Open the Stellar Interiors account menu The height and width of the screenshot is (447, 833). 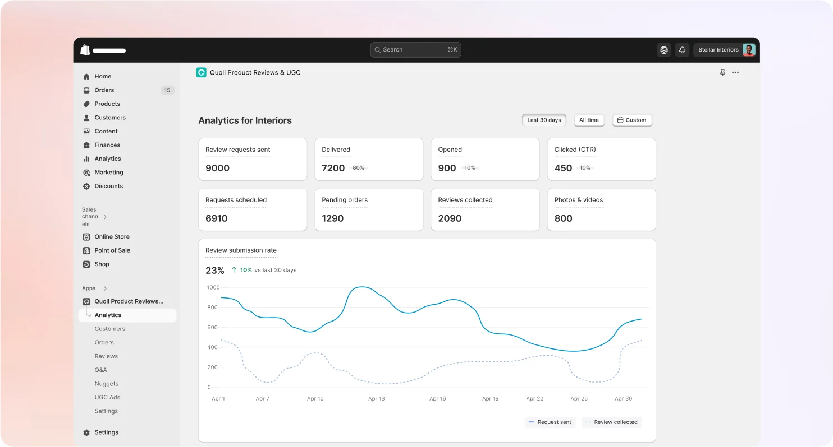[x=725, y=50]
